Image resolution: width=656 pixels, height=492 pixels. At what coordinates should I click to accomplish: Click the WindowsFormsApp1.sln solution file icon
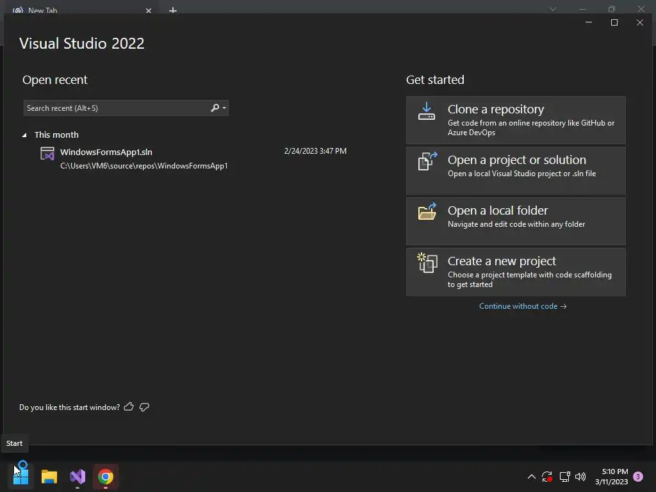pyautogui.click(x=47, y=154)
